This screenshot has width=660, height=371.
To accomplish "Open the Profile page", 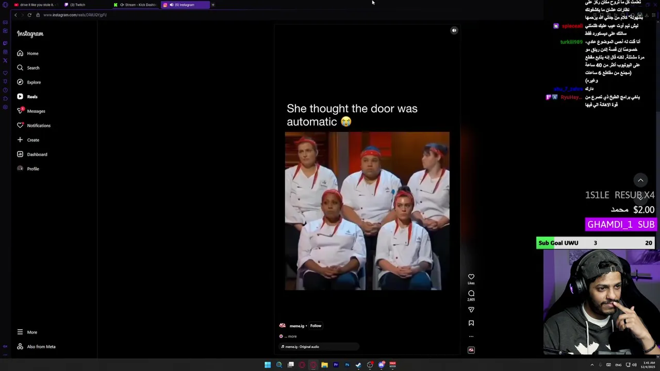I will (x=27, y=169).
